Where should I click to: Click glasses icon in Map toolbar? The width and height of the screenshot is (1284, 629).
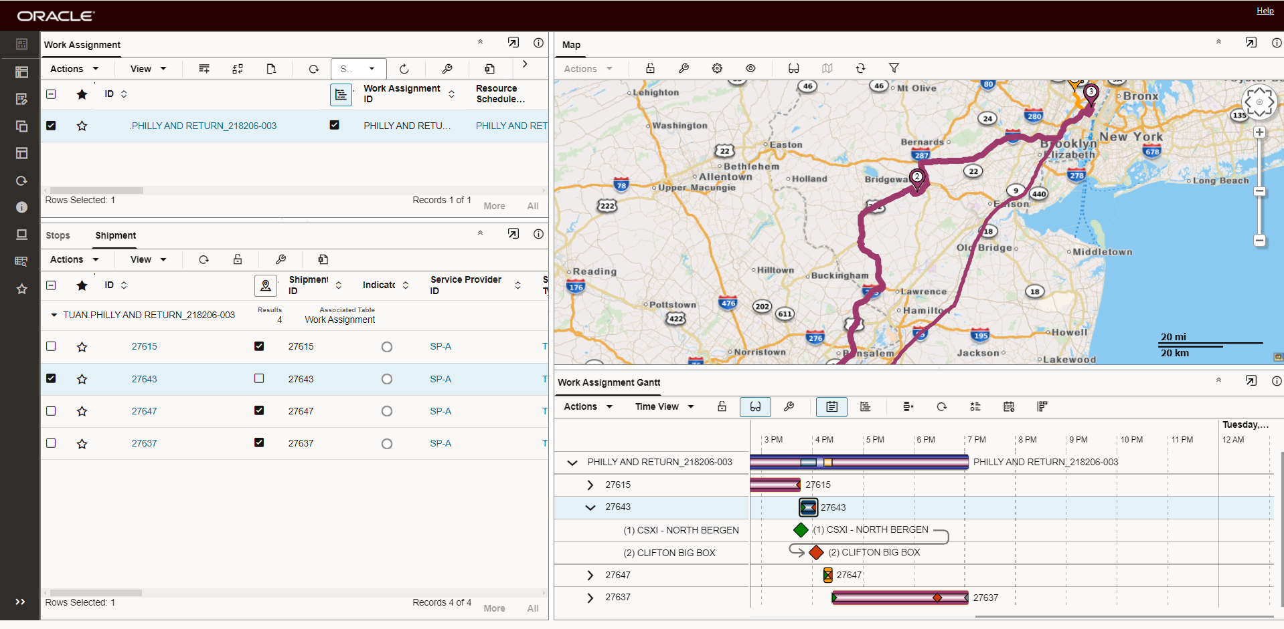tap(794, 68)
